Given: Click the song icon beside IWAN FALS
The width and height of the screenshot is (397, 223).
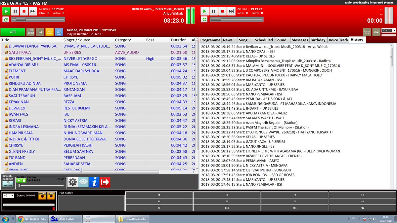Looking at the screenshot, I should (x=6, y=114).
